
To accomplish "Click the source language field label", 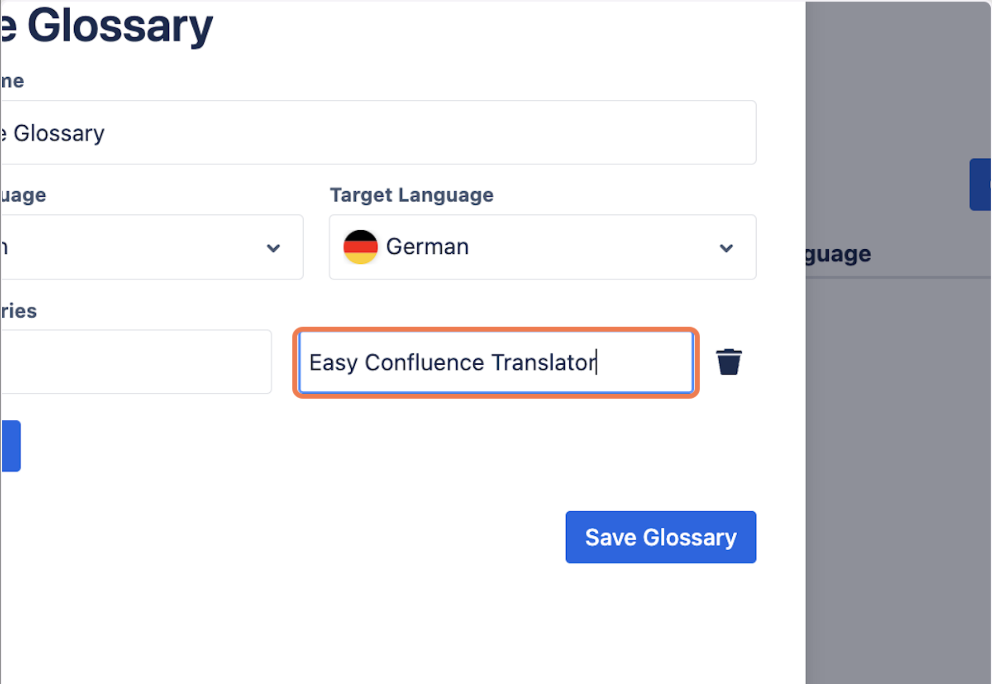I will [x=23, y=195].
